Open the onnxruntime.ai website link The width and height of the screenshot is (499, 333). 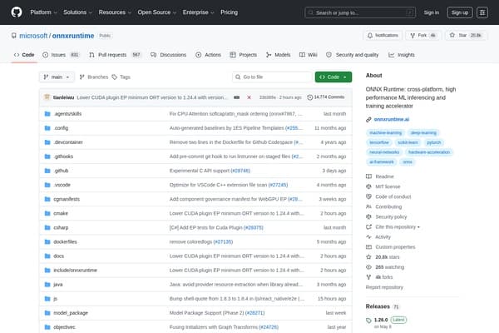[x=392, y=120]
